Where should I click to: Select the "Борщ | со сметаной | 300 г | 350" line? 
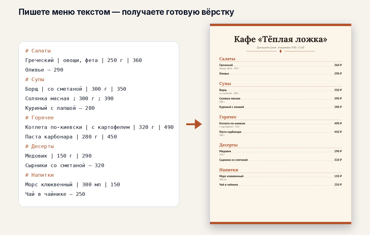coord(76,89)
